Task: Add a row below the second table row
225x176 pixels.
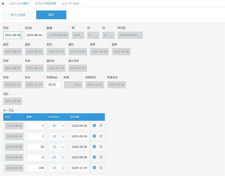Action: point(94,136)
